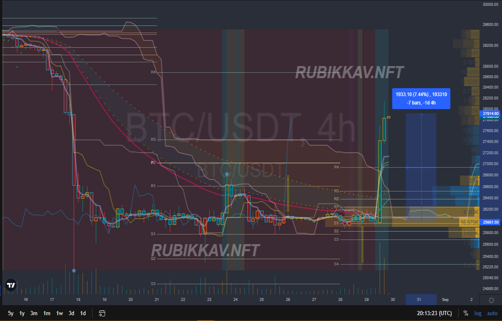Image resolution: width=502 pixels, height=321 pixels.
Task: Open the go-to-date calendar icon
Action: tap(102, 313)
